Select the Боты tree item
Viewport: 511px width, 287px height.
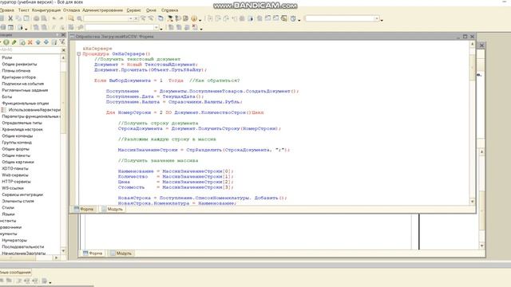point(7,96)
